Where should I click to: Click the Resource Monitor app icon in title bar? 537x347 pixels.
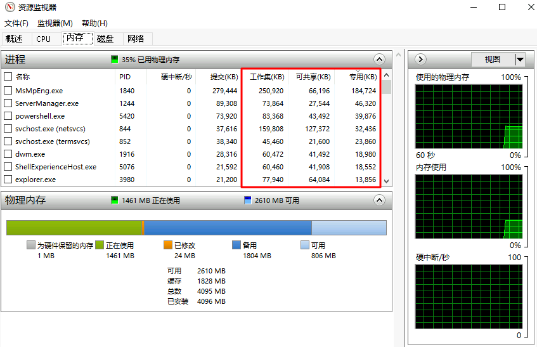(x=10, y=7)
